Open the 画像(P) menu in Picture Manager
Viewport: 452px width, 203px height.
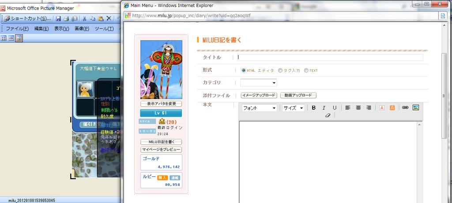(82, 29)
